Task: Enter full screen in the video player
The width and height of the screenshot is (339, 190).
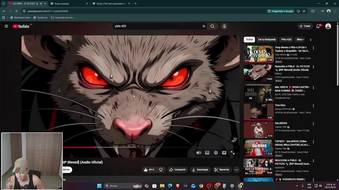Action: pos(233,153)
